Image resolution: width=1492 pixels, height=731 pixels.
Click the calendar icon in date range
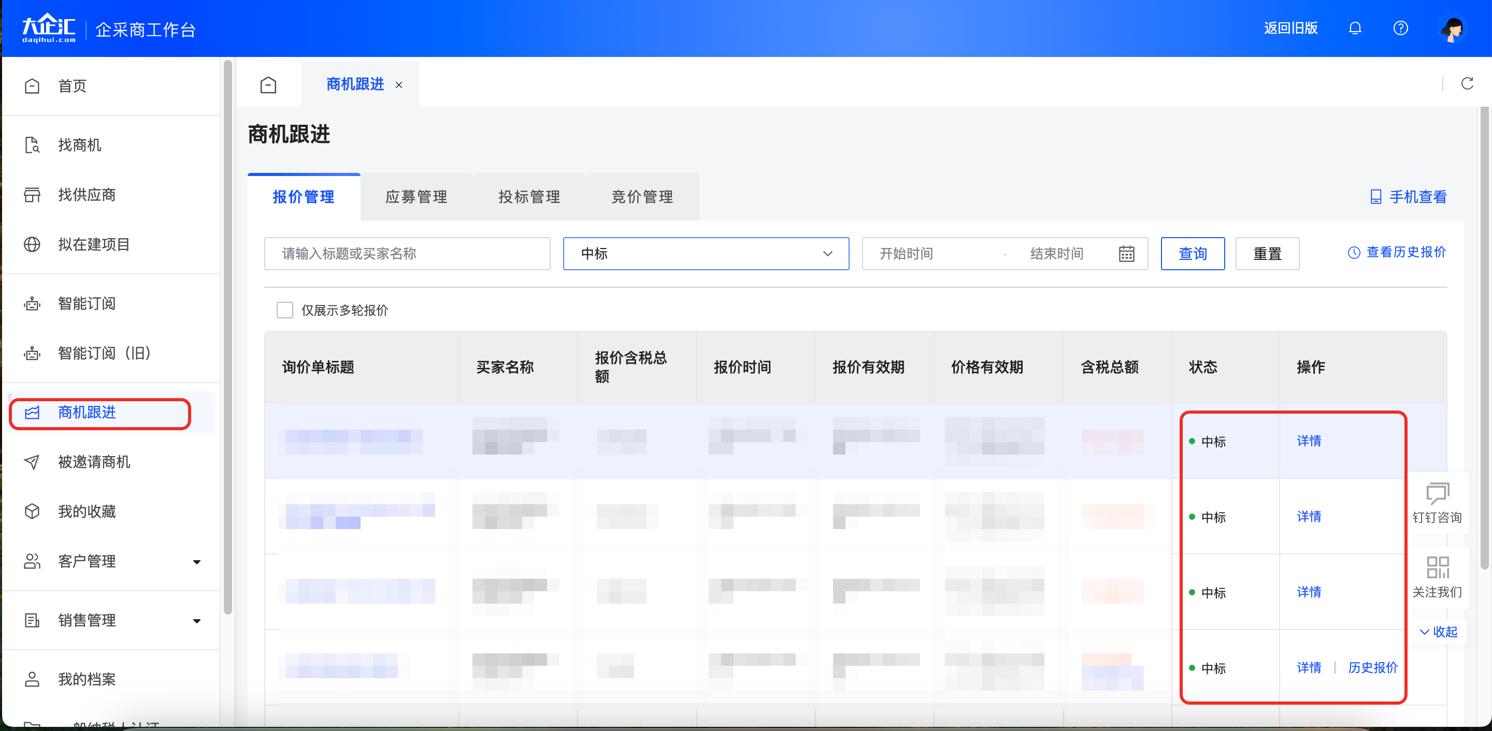pyautogui.click(x=1127, y=254)
